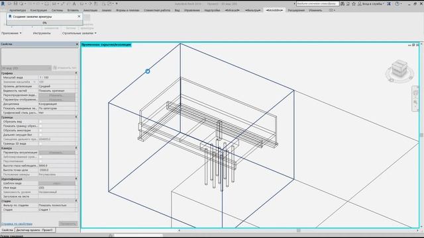The height and width of the screenshot is (238, 424).
Task: Collapse the Extents section in Properties
Action: click(76, 117)
